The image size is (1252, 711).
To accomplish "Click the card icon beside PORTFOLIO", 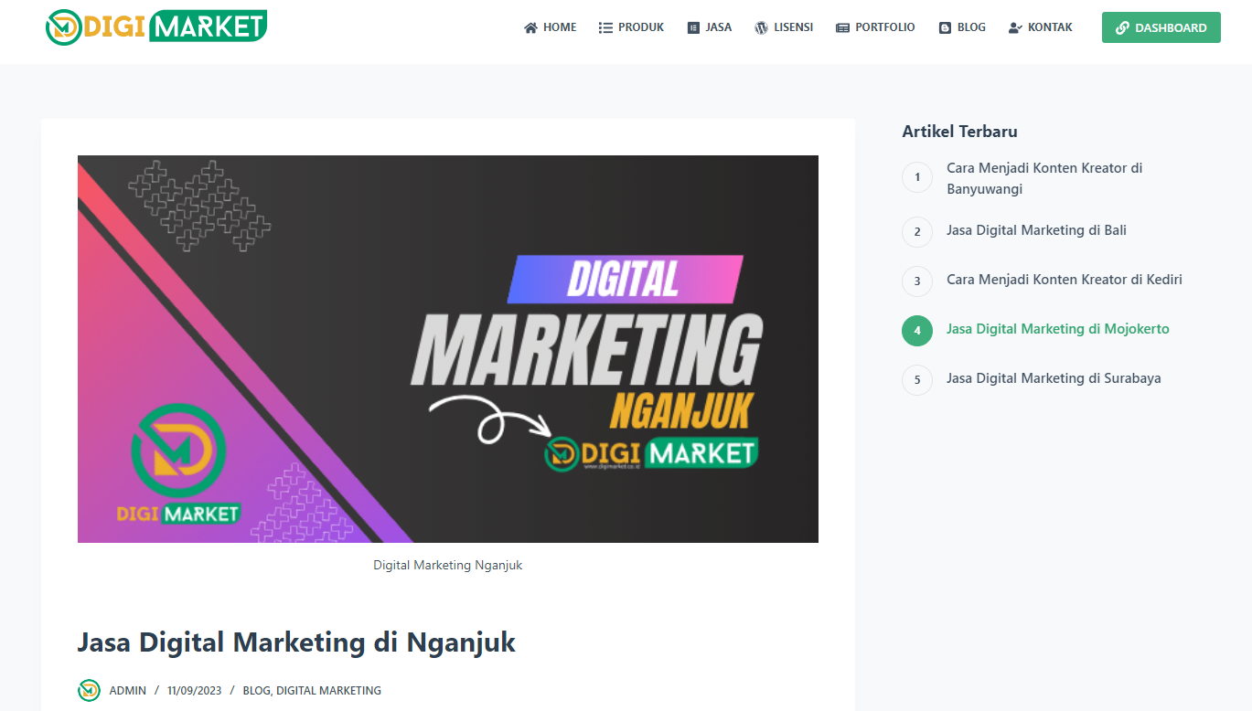I will click(842, 27).
